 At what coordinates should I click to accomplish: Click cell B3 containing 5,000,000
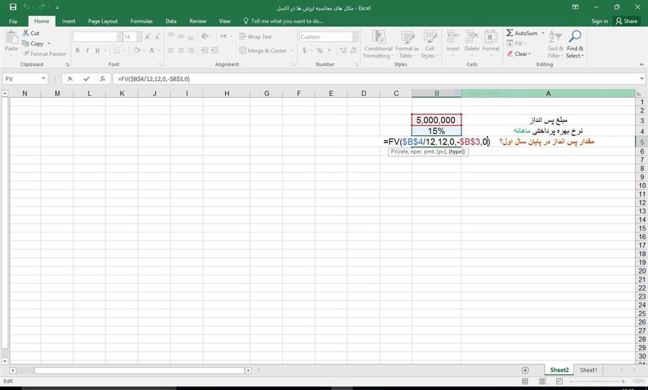point(436,120)
